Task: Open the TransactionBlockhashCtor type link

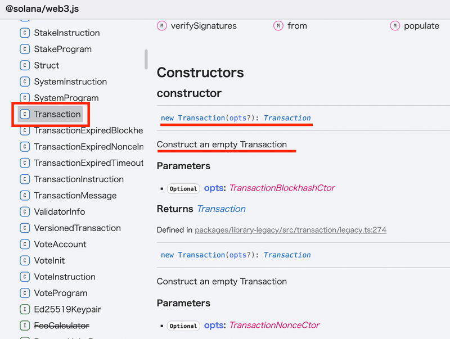Action: pos(282,188)
